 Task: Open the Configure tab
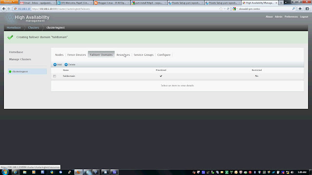point(164,55)
